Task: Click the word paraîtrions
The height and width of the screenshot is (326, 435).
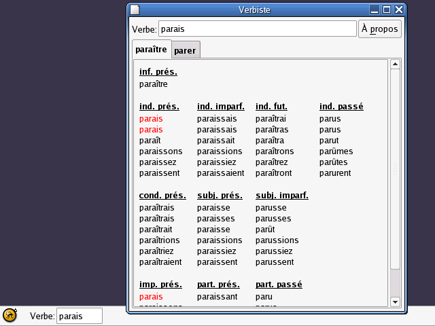Action: pos(160,240)
